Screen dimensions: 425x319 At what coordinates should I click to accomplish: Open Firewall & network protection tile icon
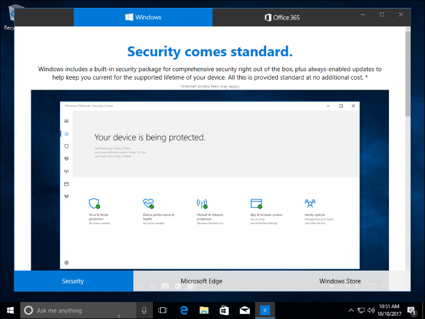pyautogui.click(x=202, y=204)
